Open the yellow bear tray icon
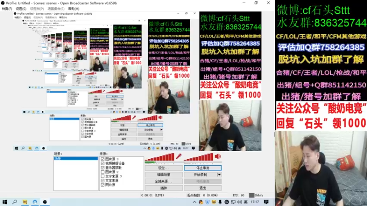Screen dimensions: 367x206 [x=214, y=202]
